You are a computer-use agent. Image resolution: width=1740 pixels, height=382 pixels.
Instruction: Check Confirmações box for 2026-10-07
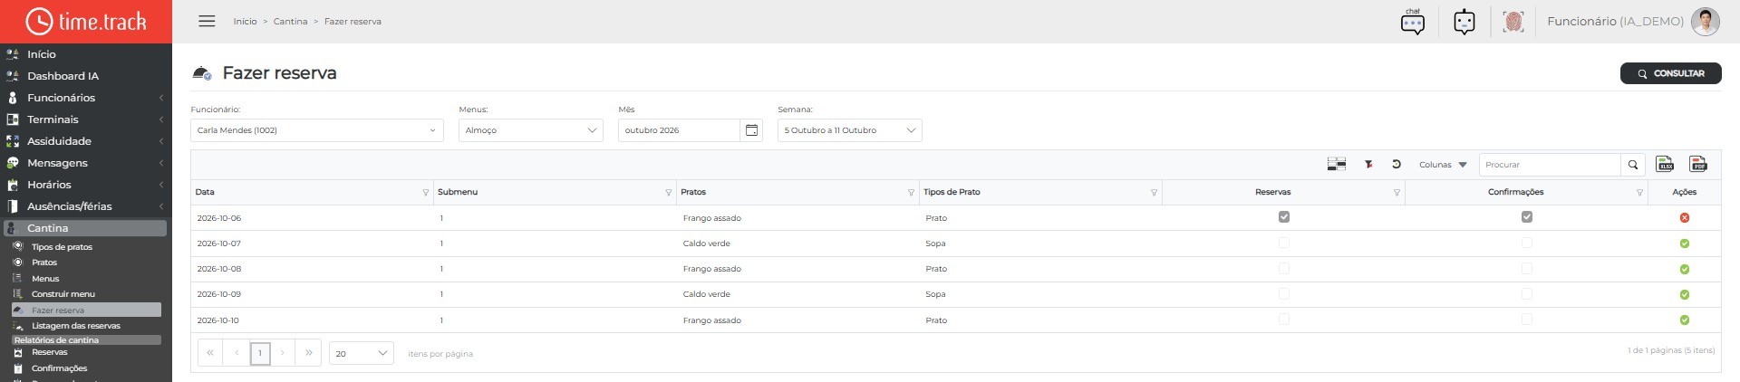(x=1526, y=243)
